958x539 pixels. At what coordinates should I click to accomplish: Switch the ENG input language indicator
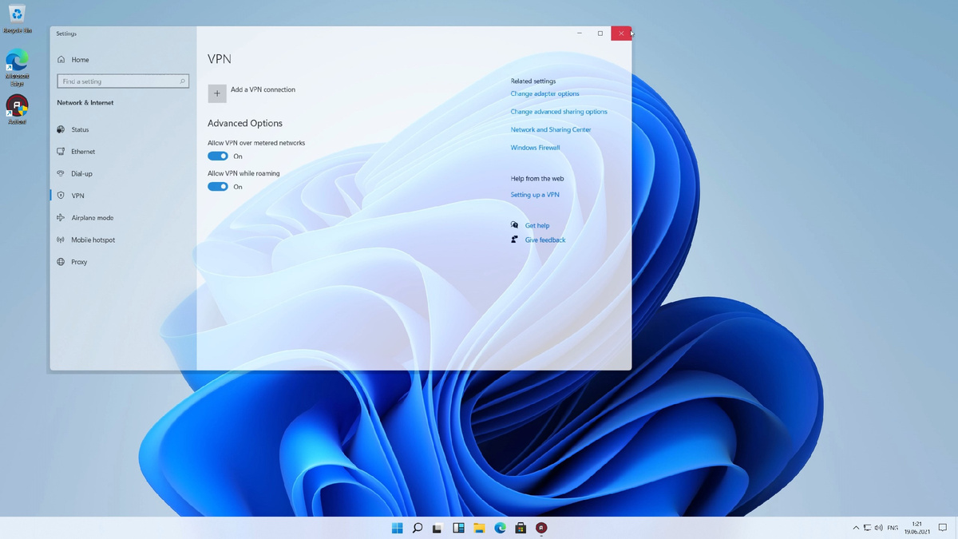893,528
